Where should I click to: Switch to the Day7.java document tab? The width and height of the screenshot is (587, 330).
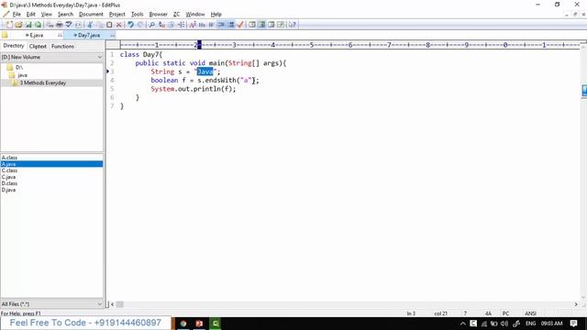[x=89, y=35]
